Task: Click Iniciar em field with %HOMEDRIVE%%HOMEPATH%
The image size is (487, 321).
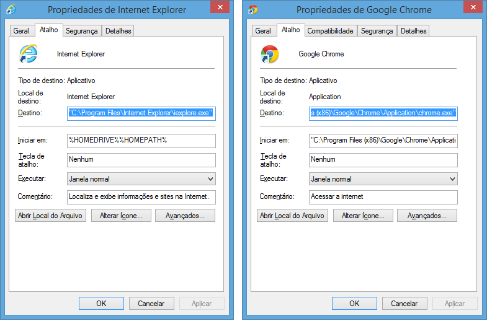Action: [141, 141]
